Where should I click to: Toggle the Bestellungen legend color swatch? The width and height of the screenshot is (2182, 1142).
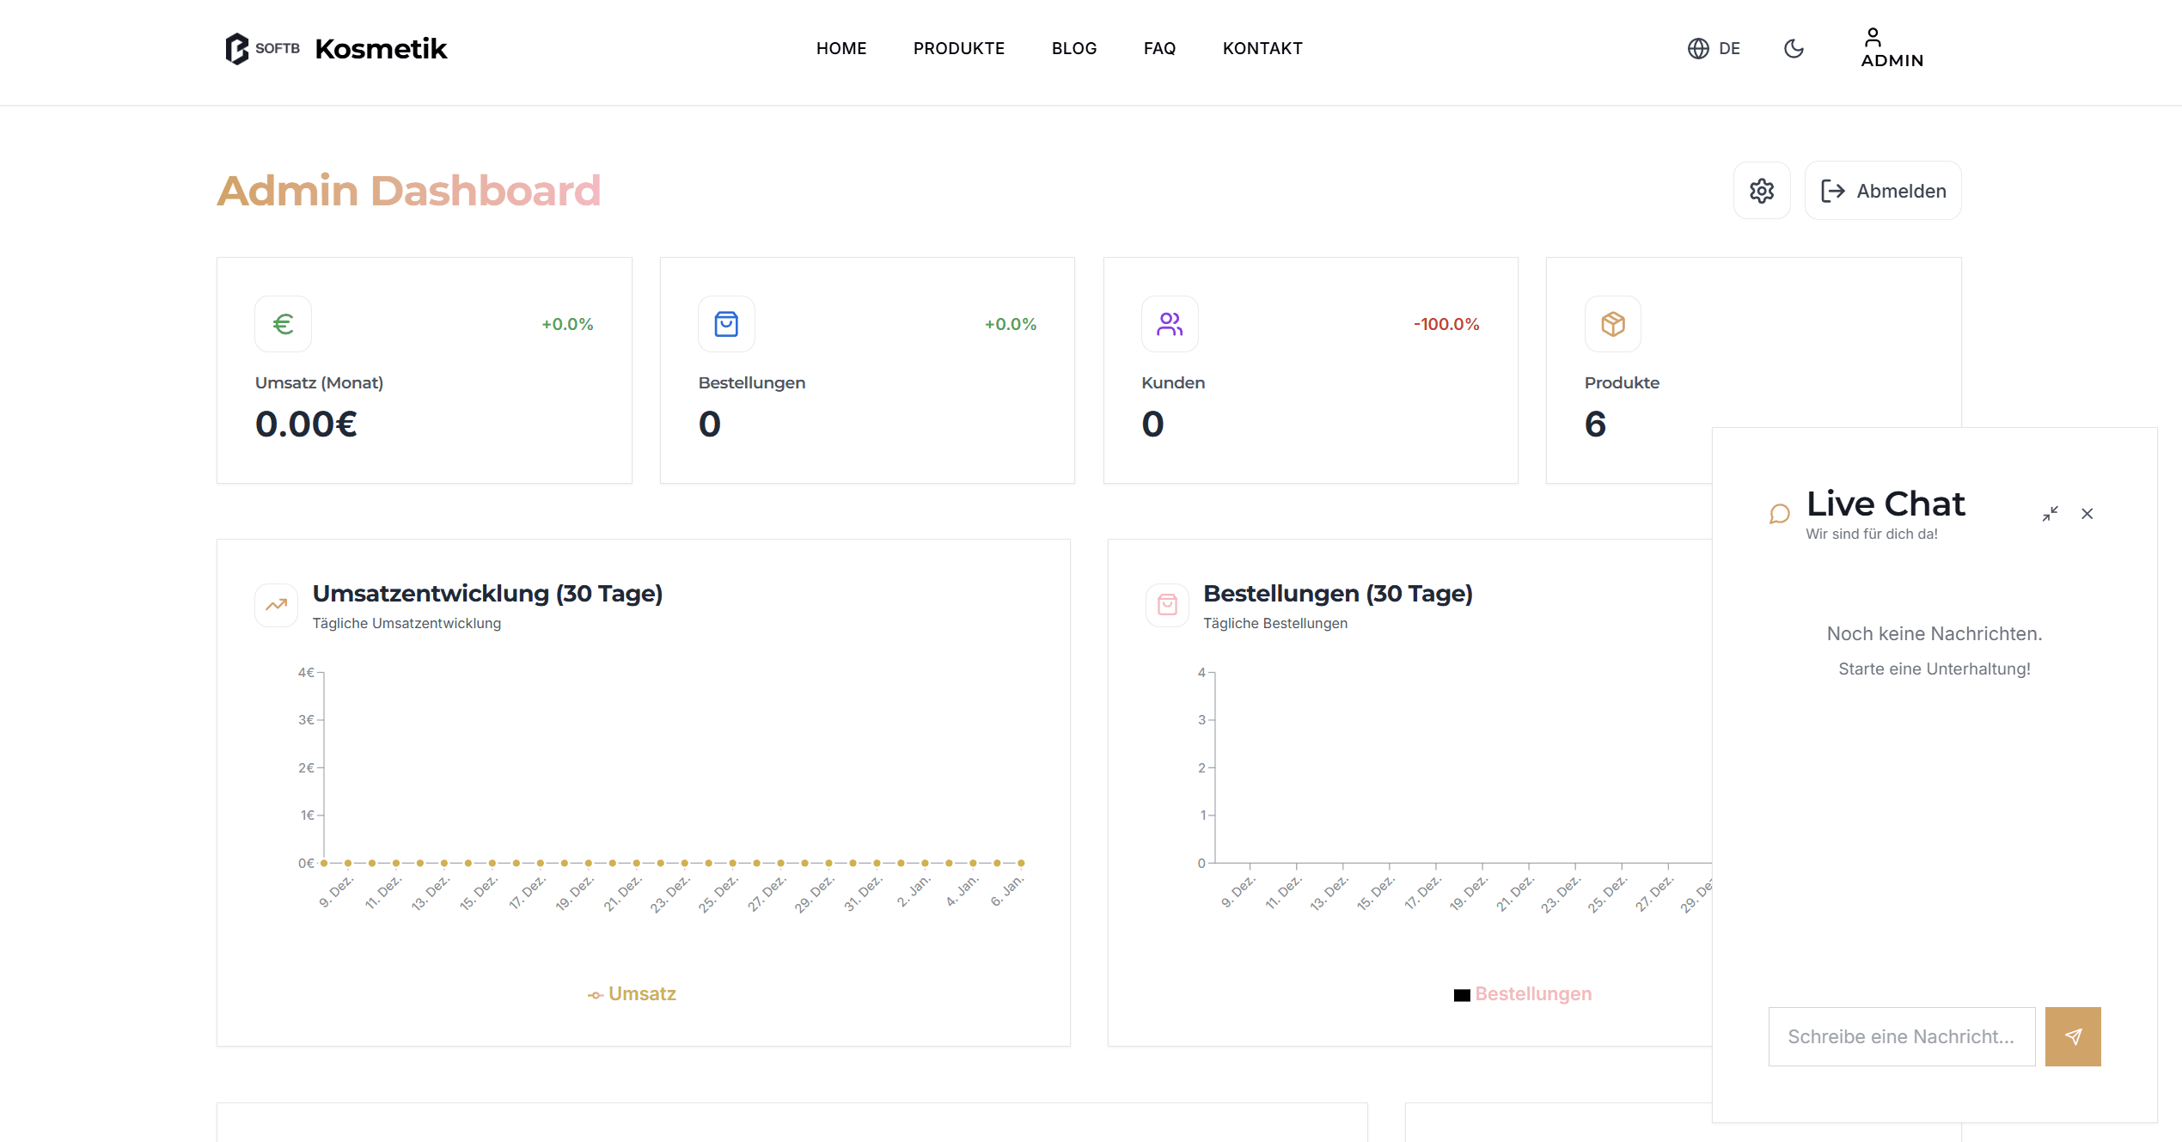[x=1461, y=995]
